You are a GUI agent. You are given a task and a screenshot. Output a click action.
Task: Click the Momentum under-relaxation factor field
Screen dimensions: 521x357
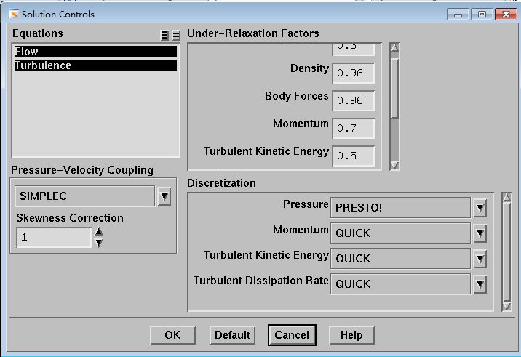pos(353,129)
